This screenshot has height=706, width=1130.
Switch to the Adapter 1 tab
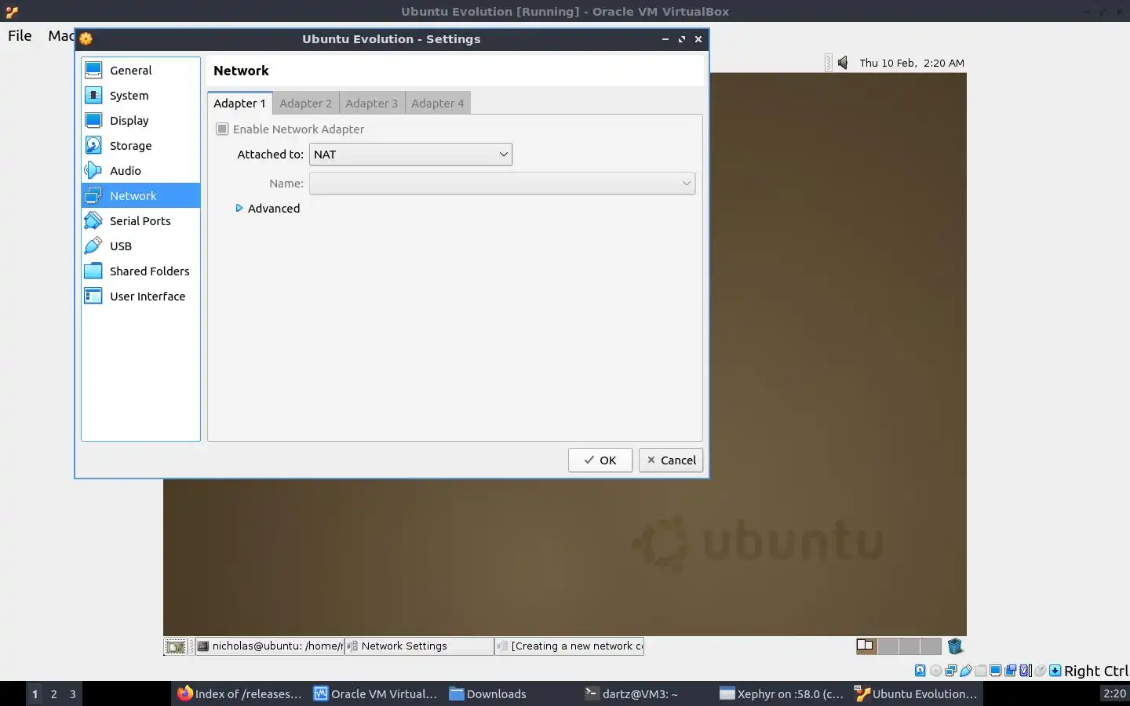pos(240,104)
